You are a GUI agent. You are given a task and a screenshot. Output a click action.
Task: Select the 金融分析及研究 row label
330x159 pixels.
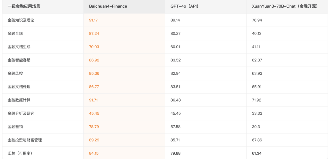coord(21,113)
